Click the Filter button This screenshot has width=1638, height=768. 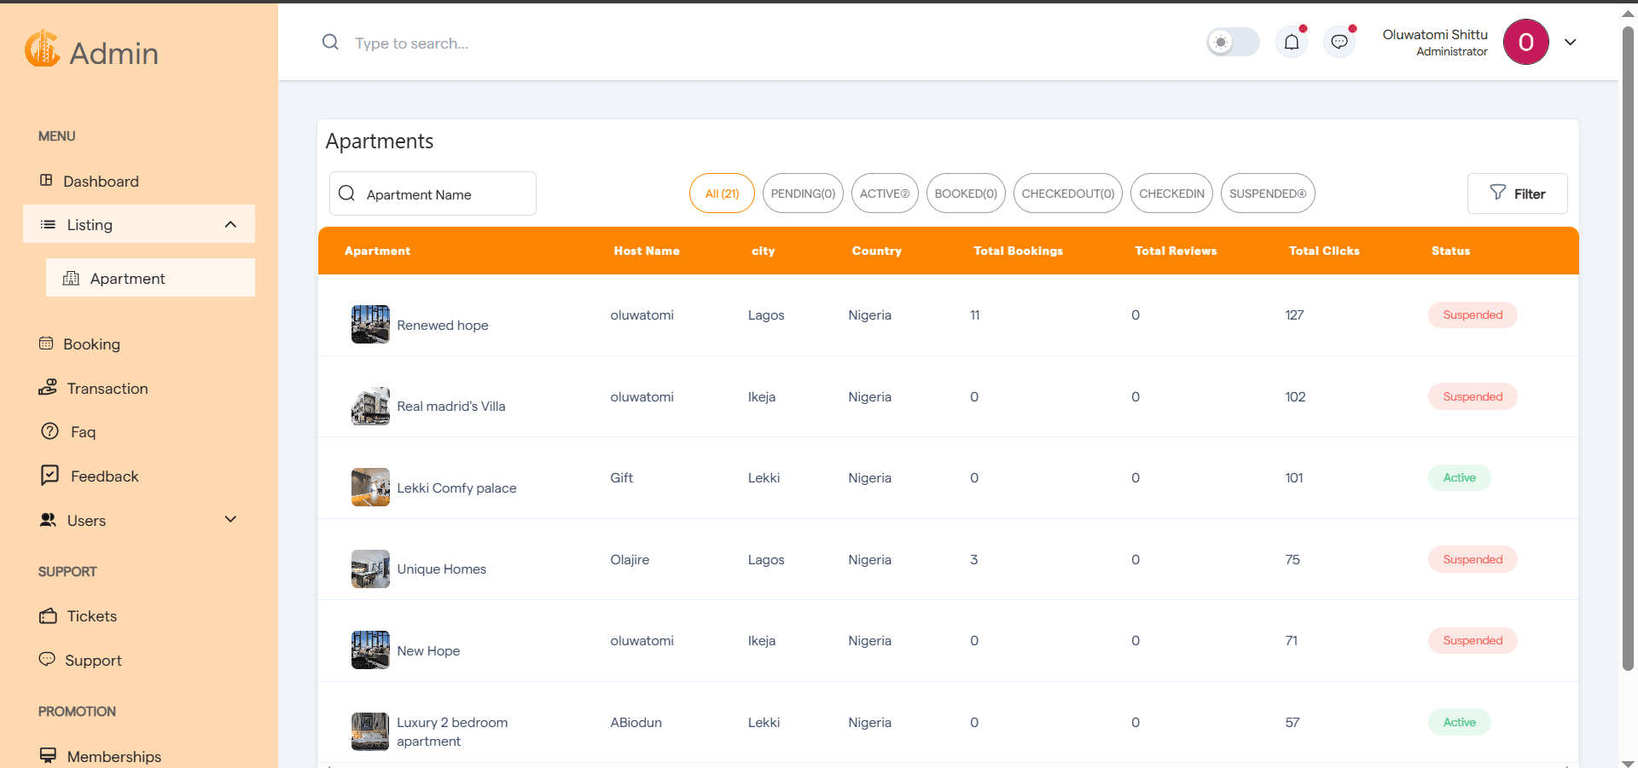click(x=1517, y=193)
